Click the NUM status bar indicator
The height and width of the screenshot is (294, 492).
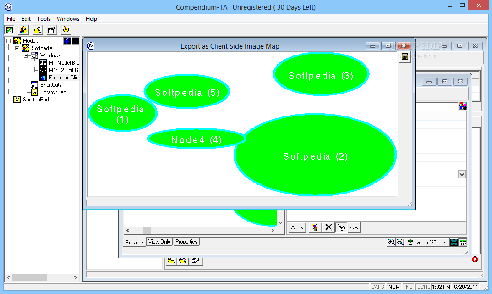[394, 287]
